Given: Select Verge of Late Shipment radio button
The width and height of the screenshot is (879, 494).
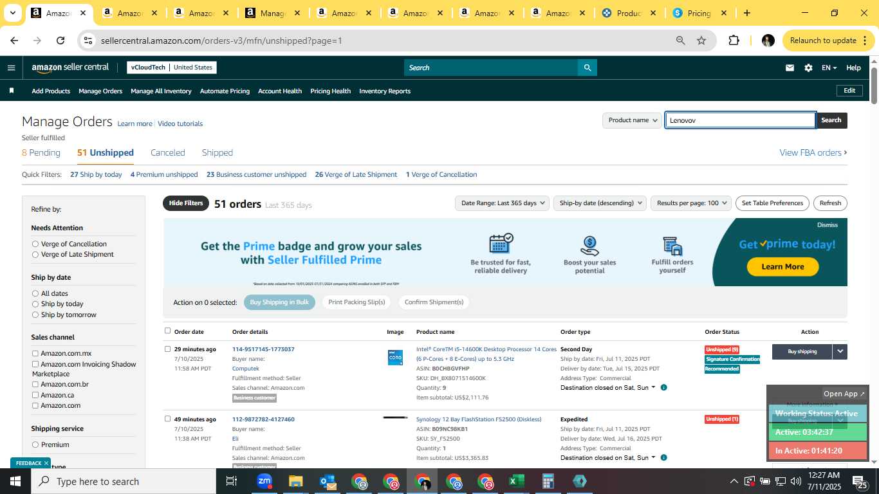Looking at the screenshot, I should tap(35, 255).
